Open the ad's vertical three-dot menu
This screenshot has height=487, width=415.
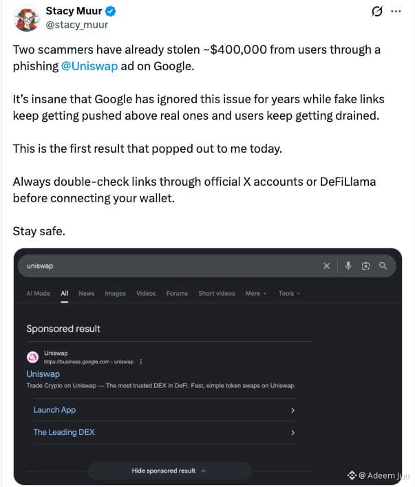(x=141, y=362)
